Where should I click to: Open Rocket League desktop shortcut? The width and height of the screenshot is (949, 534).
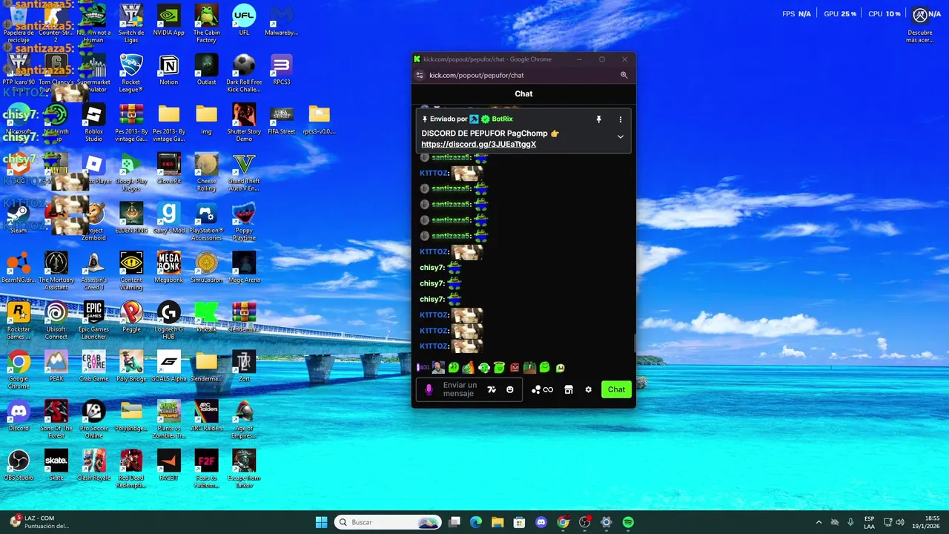point(131,73)
